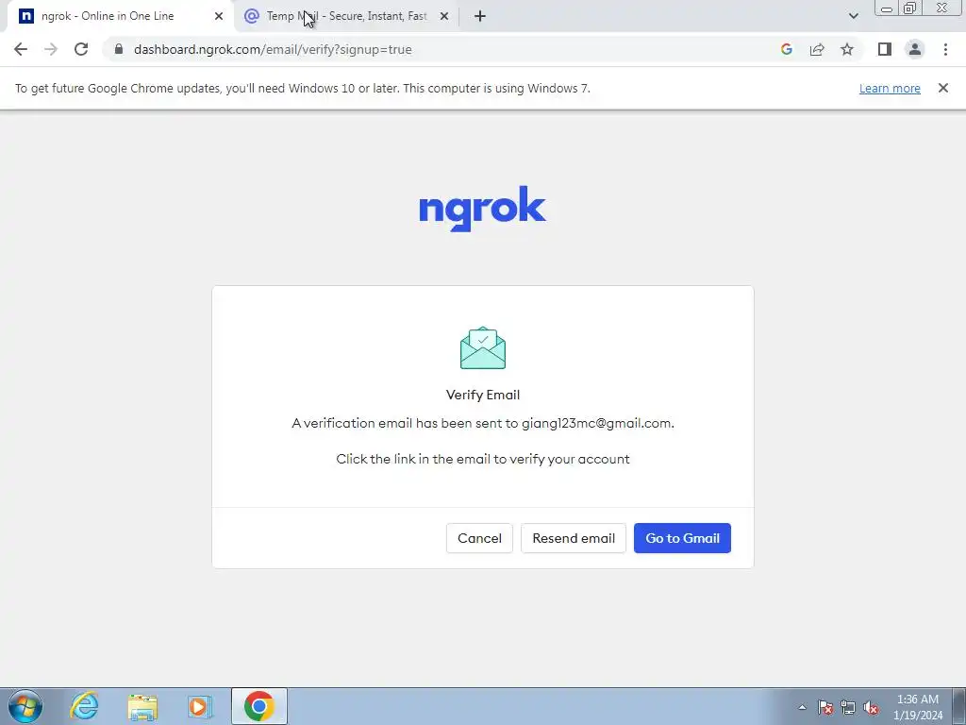Reload the ngrok page
This screenshot has width=966, height=725.
(81, 49)
